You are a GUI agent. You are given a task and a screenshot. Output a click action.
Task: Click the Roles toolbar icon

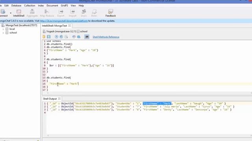coord(94,13)
